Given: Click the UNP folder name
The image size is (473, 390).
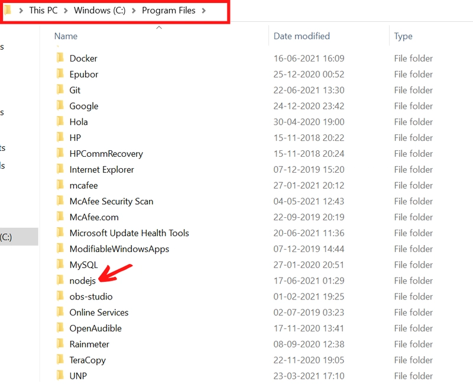Looking at the screenshot, I should 78,376.
